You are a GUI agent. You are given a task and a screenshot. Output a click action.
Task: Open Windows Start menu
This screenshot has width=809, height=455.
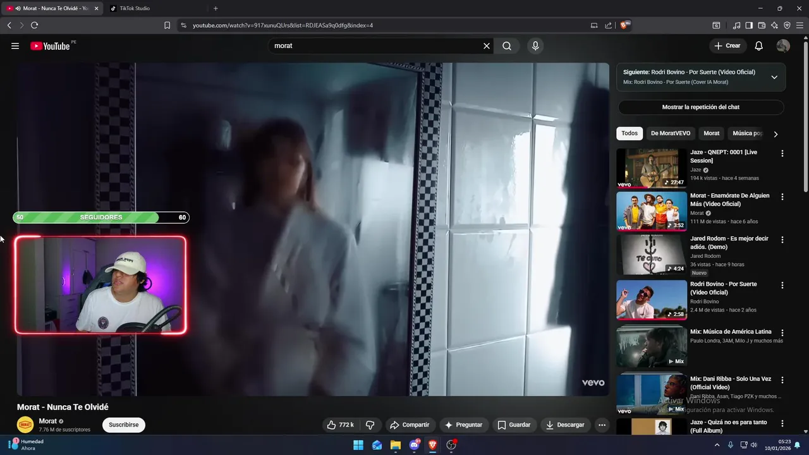tap(358, 445)
